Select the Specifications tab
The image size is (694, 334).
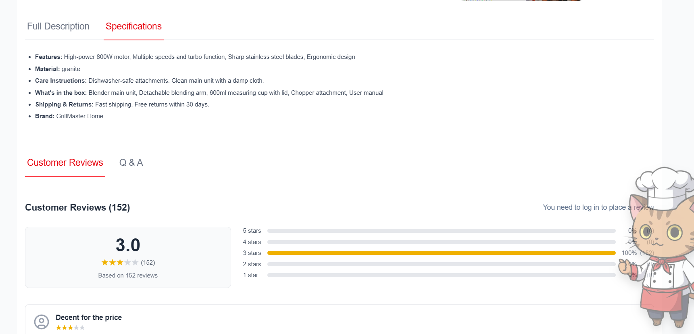[133, 26]
